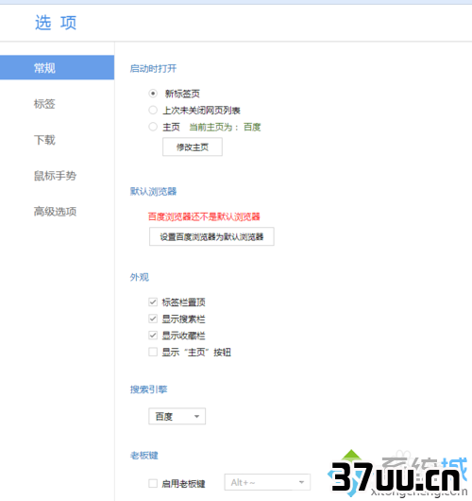Go to the 下载 settings section

(x=44, y=140)
